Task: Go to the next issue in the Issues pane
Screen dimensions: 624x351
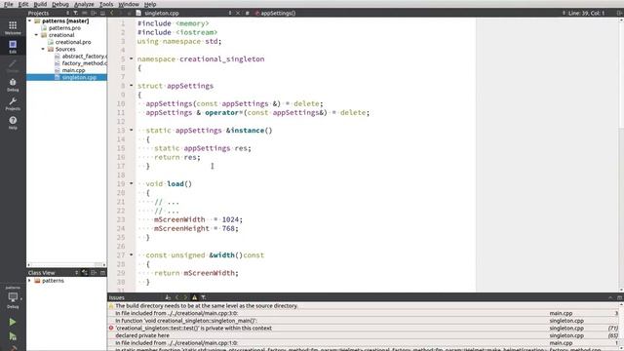Action: [185, 297]
